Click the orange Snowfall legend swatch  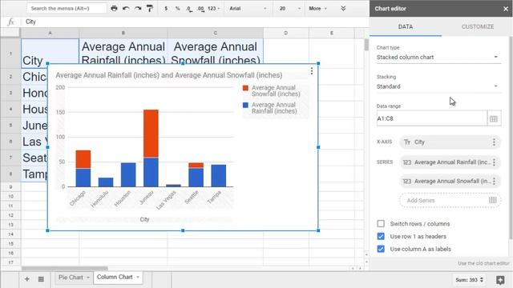245,88
